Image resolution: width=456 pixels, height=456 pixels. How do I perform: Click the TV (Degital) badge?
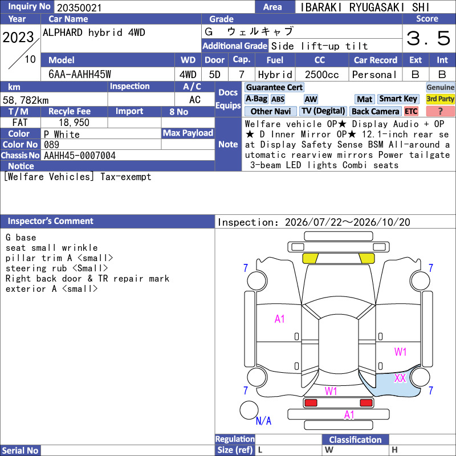click(323, 111)
